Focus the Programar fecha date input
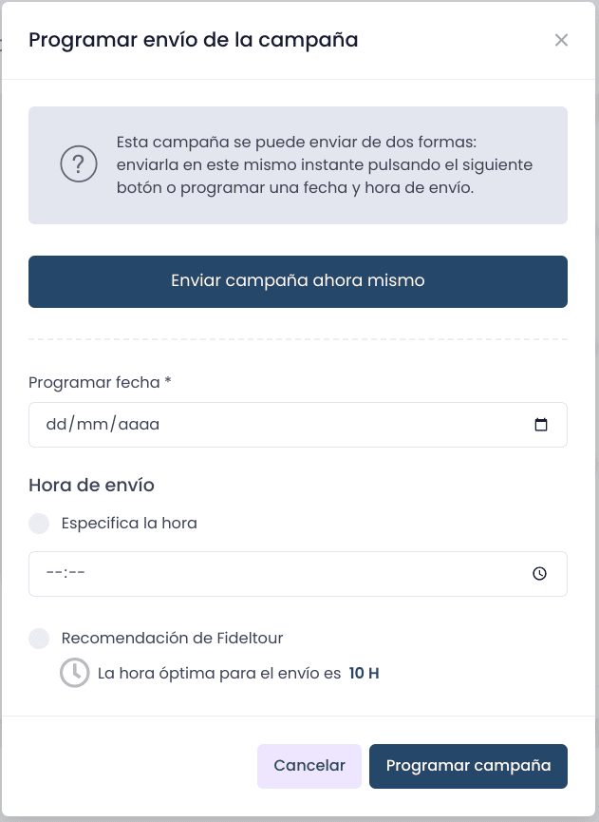This screenshot has height=822, width=599. [298, 425]
